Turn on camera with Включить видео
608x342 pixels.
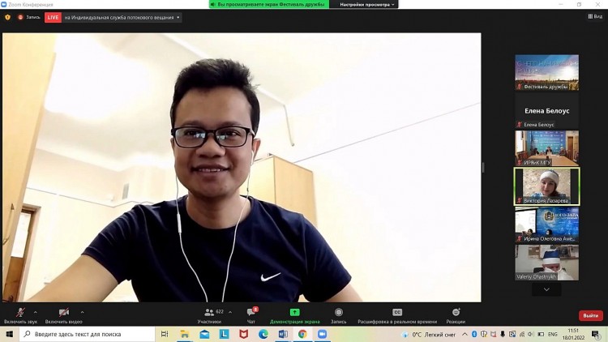point(63,315)
